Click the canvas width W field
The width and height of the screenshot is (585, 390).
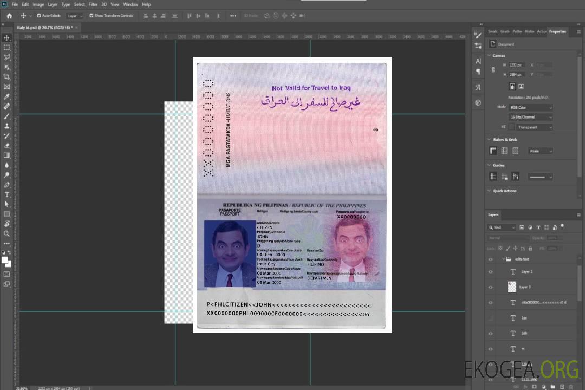click(x=517, y=65)
